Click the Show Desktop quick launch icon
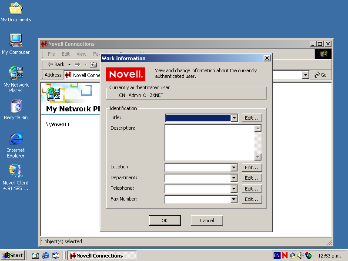The height and width of the screenshot is (261, 348). point(36,255)
